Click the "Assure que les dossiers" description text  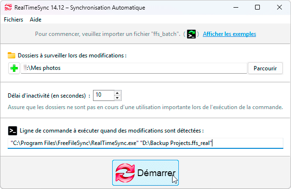(145, 107)
